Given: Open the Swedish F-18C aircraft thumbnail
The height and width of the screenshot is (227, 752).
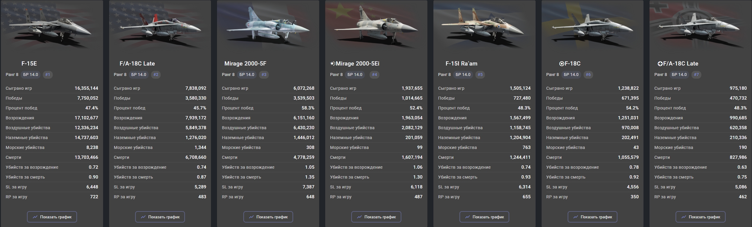Looking at the screenshot, I should tap(592, 28).
